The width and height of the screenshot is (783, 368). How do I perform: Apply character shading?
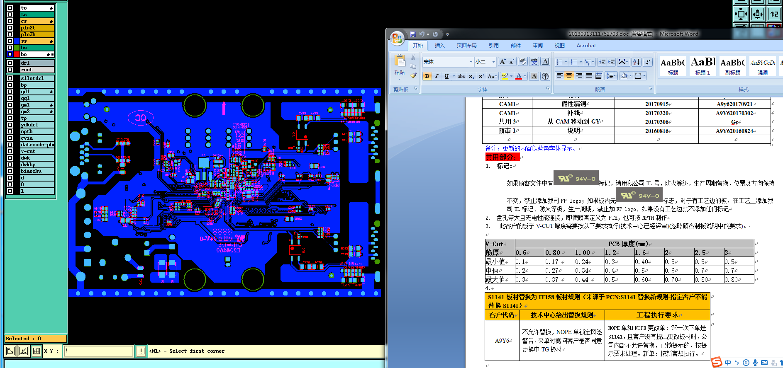pos(534,76)
